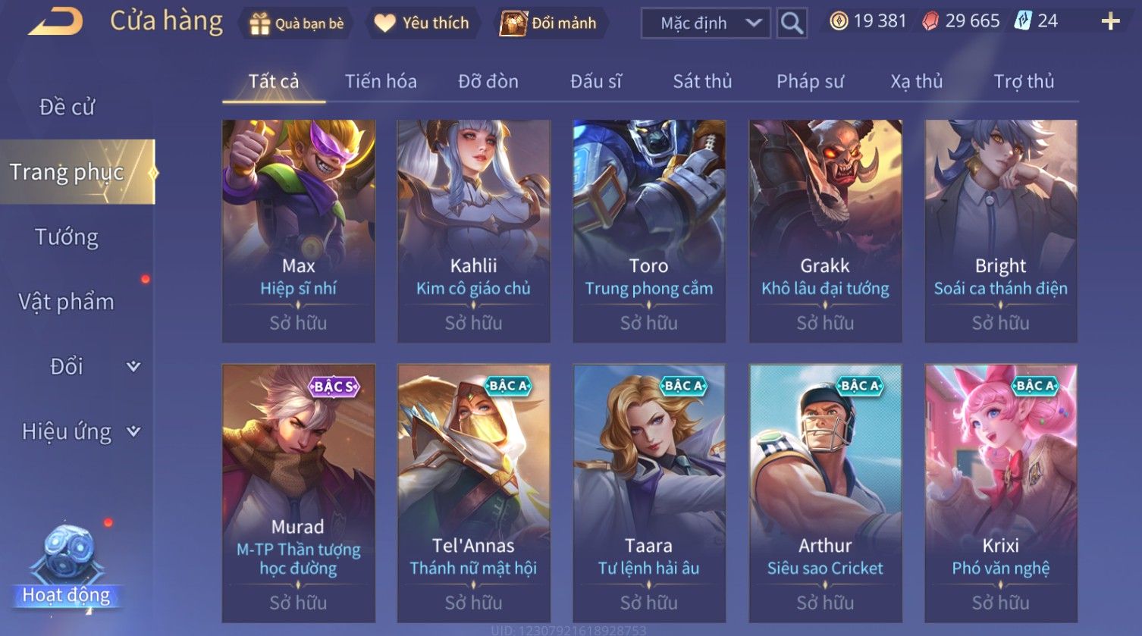Image resolution: width=1142 pixels, height=636 pixels.
Task: Switch to the Pháp sư tab
Action: [810, 81]
